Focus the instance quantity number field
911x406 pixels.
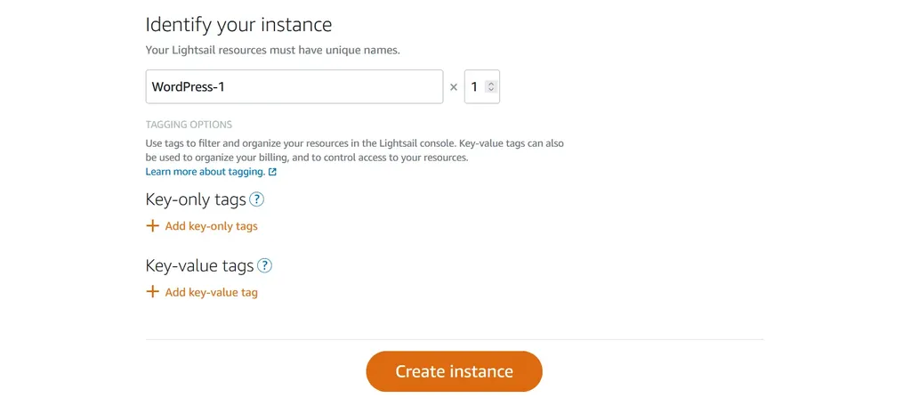[x=481, y=87]
